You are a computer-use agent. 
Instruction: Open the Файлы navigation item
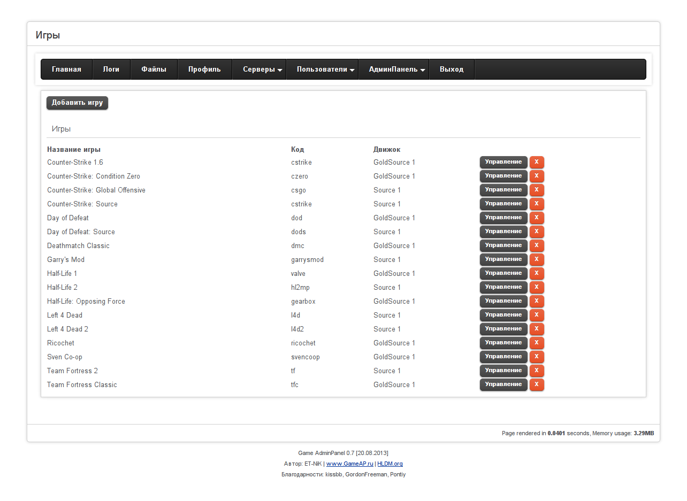(x=154, y=70)
